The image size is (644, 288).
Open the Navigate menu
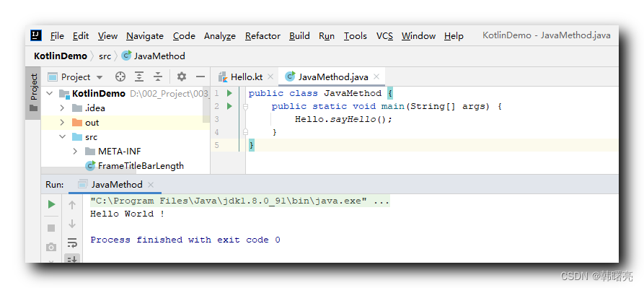point(144,36)
